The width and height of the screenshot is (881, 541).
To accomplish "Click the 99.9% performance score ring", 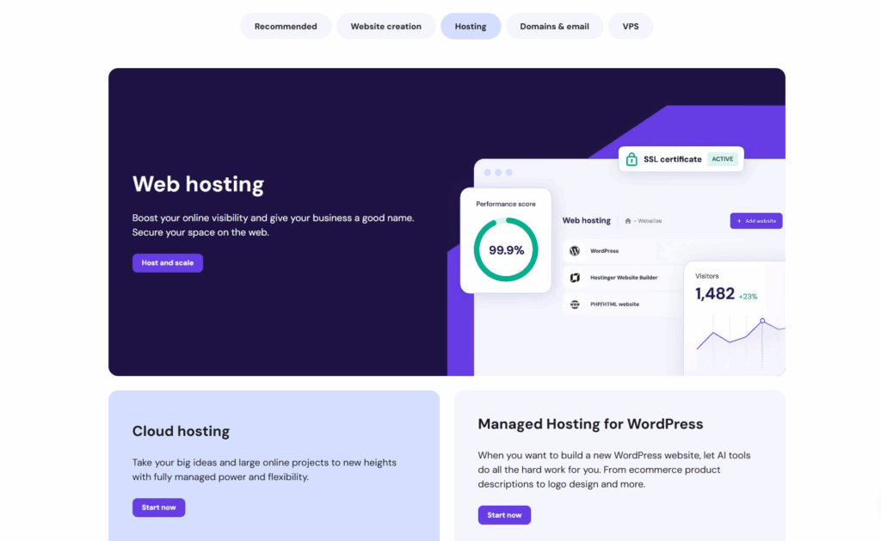I will 506,250.
